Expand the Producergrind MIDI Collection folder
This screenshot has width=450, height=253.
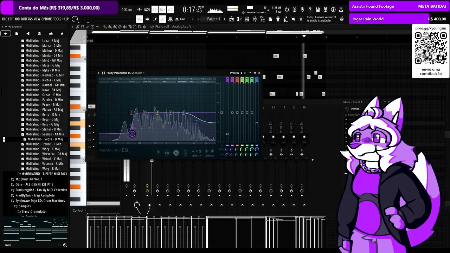click(x=39, y=190)
